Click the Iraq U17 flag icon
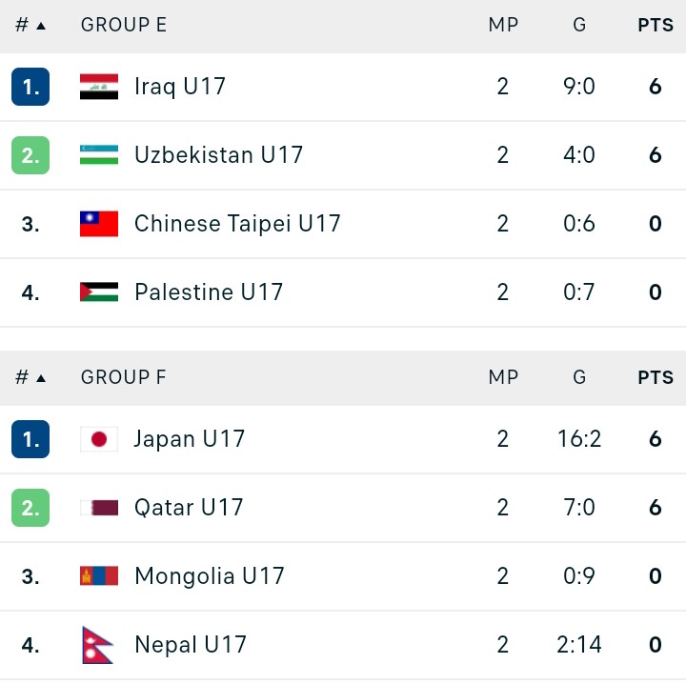 tap(99, 87)
